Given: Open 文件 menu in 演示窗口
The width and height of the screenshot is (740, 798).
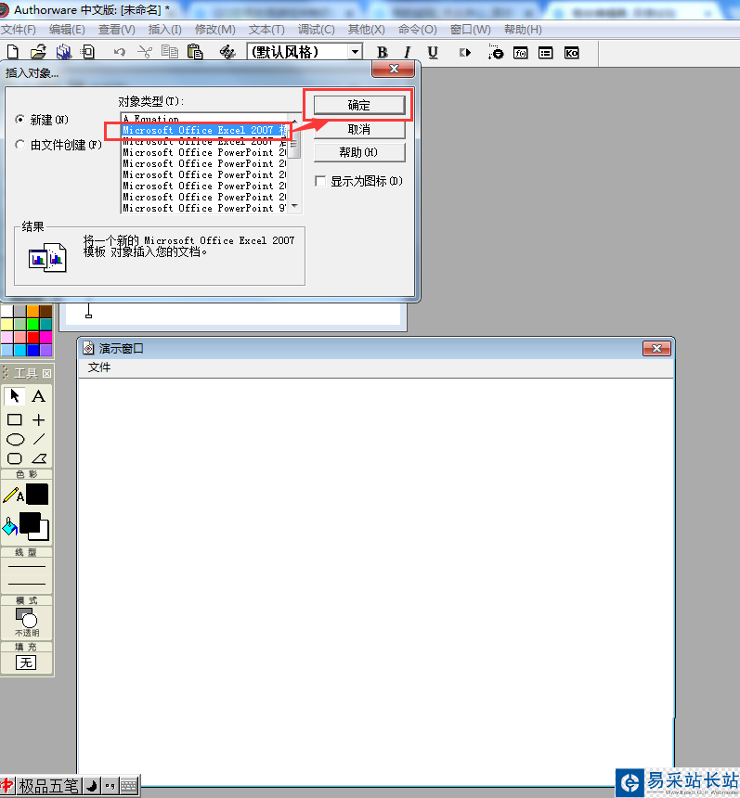Looking at the screenshot, I should click(x=99, y=367).
